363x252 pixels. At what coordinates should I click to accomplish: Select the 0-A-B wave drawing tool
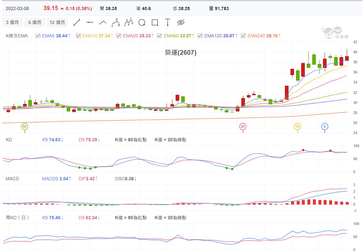(116, 22)
